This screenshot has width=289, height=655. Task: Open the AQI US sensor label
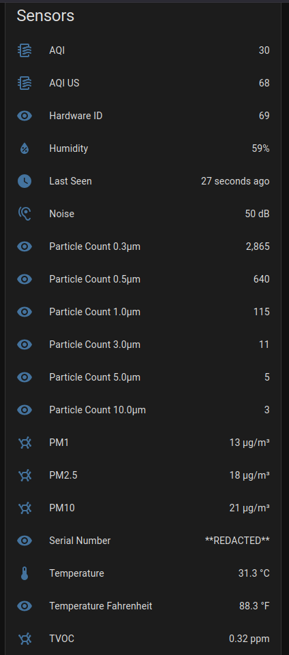pos(64,83)
